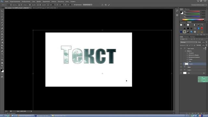Hide the Тень effect
Viewport: 208px width, 117px height.
pyautogui.click(x=187, y=61)
